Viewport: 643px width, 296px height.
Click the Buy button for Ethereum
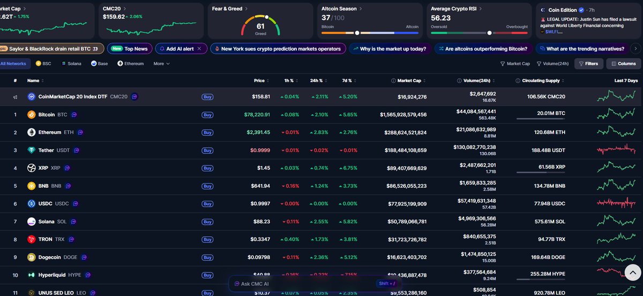pos(207,132)
